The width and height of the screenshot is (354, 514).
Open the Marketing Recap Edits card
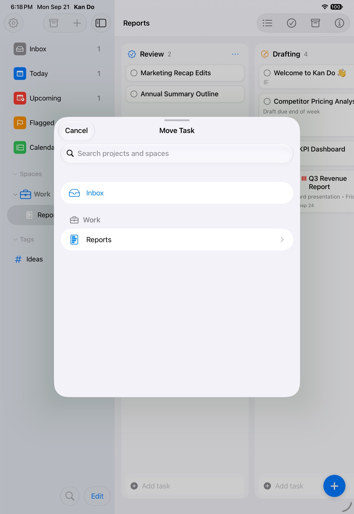(x=185, y=73)
